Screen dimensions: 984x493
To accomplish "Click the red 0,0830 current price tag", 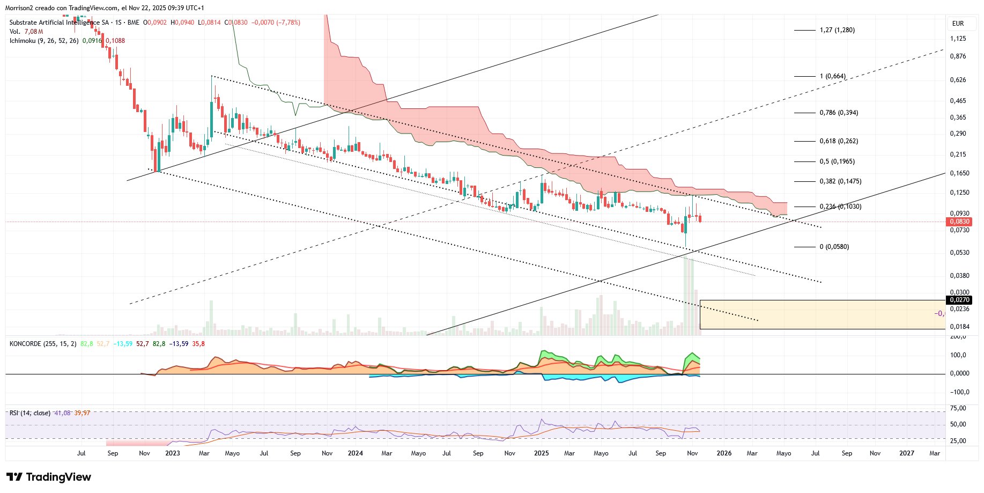I will (x=959, y=222).
